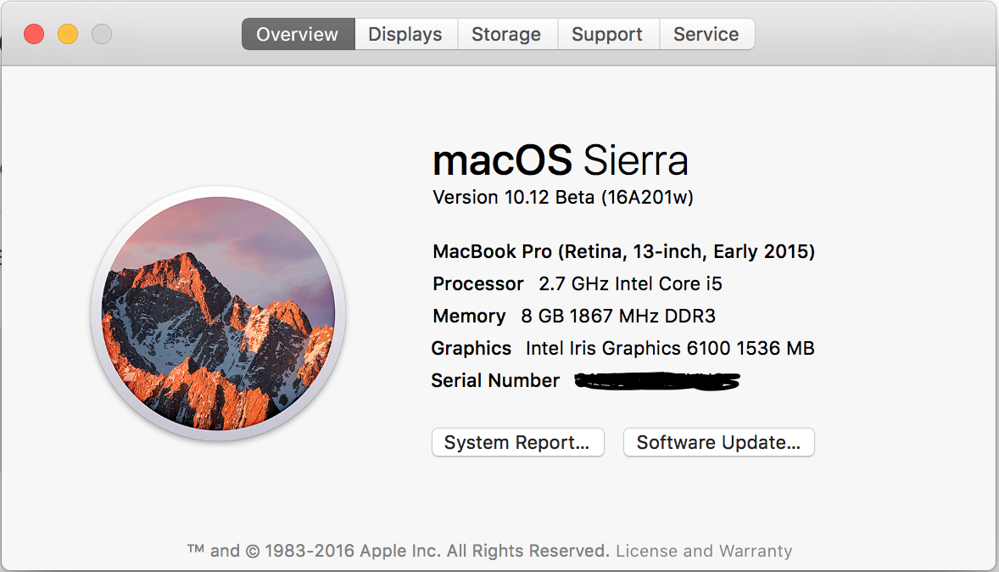The height and width of the screenshot is (572, 999).
Task: Click the System Report... button
Action: pyautogui.click(x=517, y=442)
